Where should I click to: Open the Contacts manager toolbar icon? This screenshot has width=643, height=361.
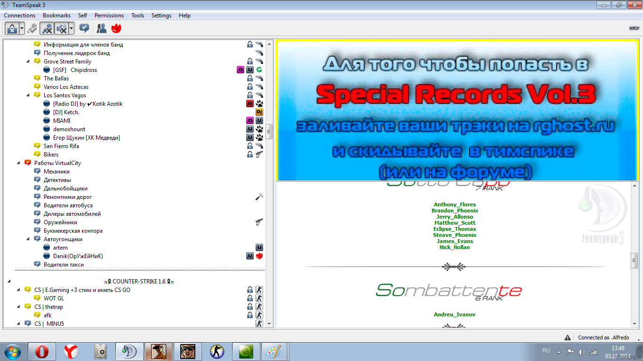click(102, 29)
